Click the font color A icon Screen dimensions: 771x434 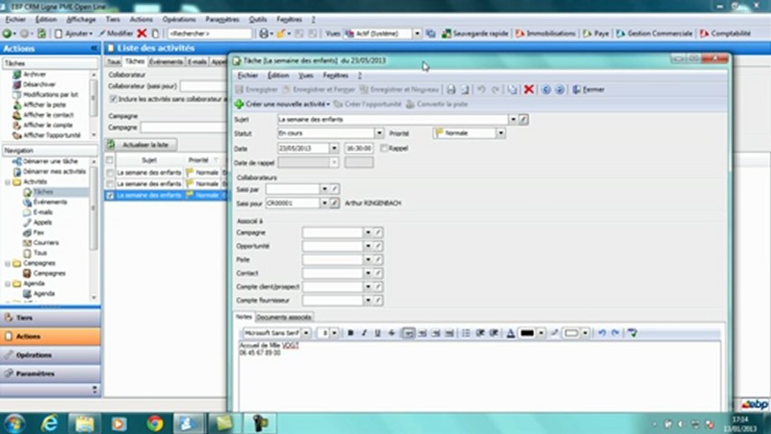[511, 333]
